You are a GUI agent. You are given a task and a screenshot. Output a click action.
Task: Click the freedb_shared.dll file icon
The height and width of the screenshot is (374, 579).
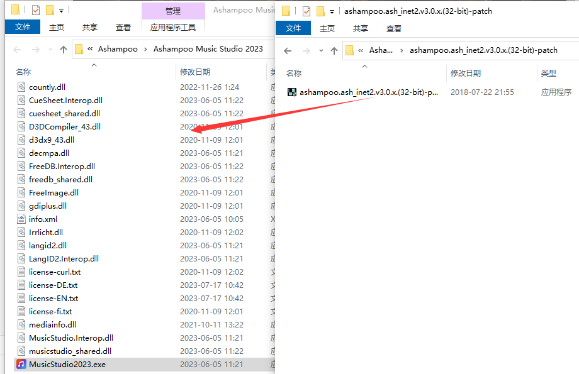point(21,180)
